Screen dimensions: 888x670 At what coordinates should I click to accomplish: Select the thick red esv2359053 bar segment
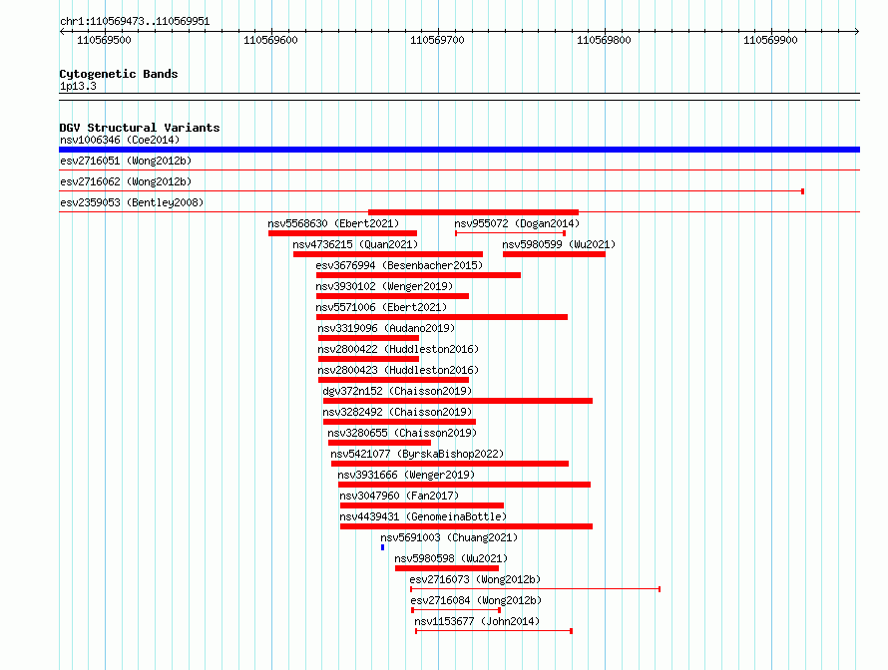(474, 212)
